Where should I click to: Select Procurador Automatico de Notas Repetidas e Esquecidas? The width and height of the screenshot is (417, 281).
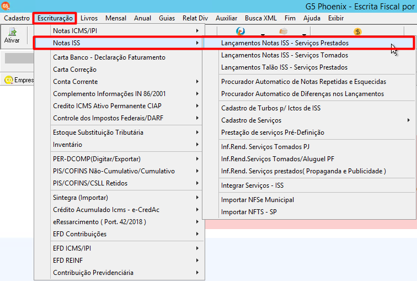(x=309, y=82)
